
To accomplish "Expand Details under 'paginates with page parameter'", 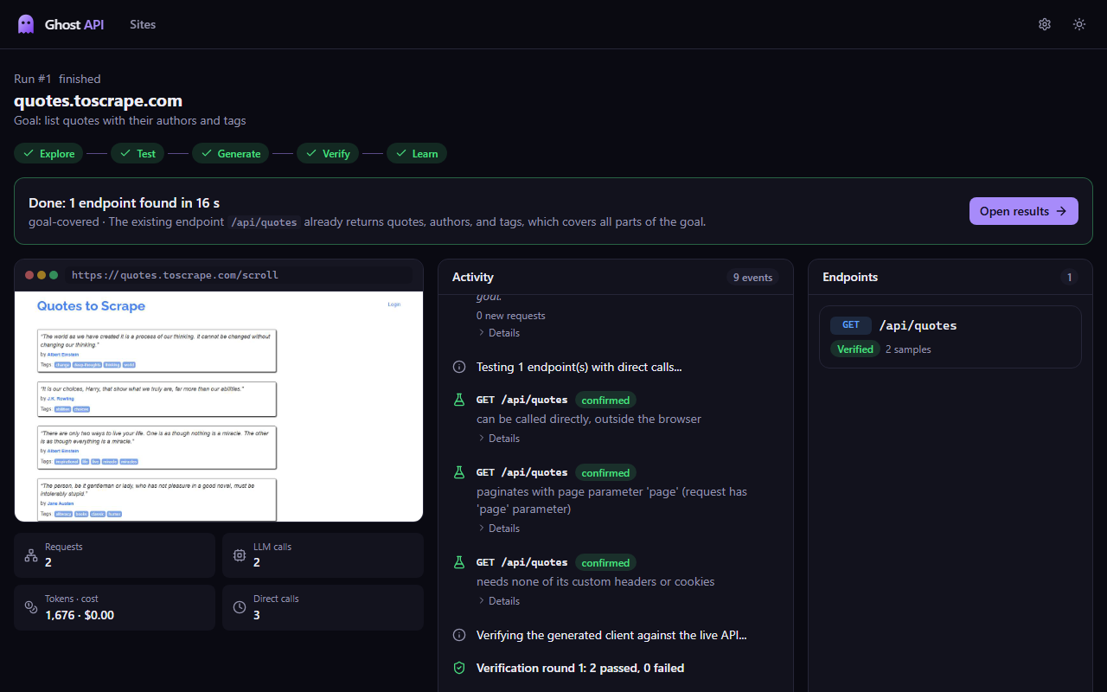I will [498, 529].
